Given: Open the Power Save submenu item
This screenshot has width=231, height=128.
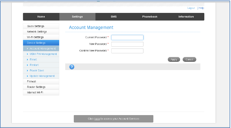Looking at the screenshot, I should tap(37, 71).
